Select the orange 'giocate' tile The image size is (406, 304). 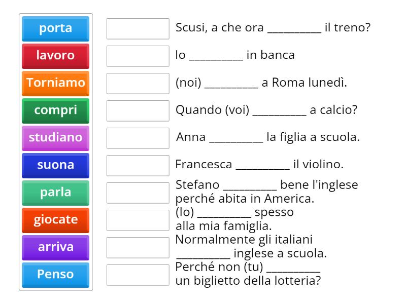pos(55,220)
